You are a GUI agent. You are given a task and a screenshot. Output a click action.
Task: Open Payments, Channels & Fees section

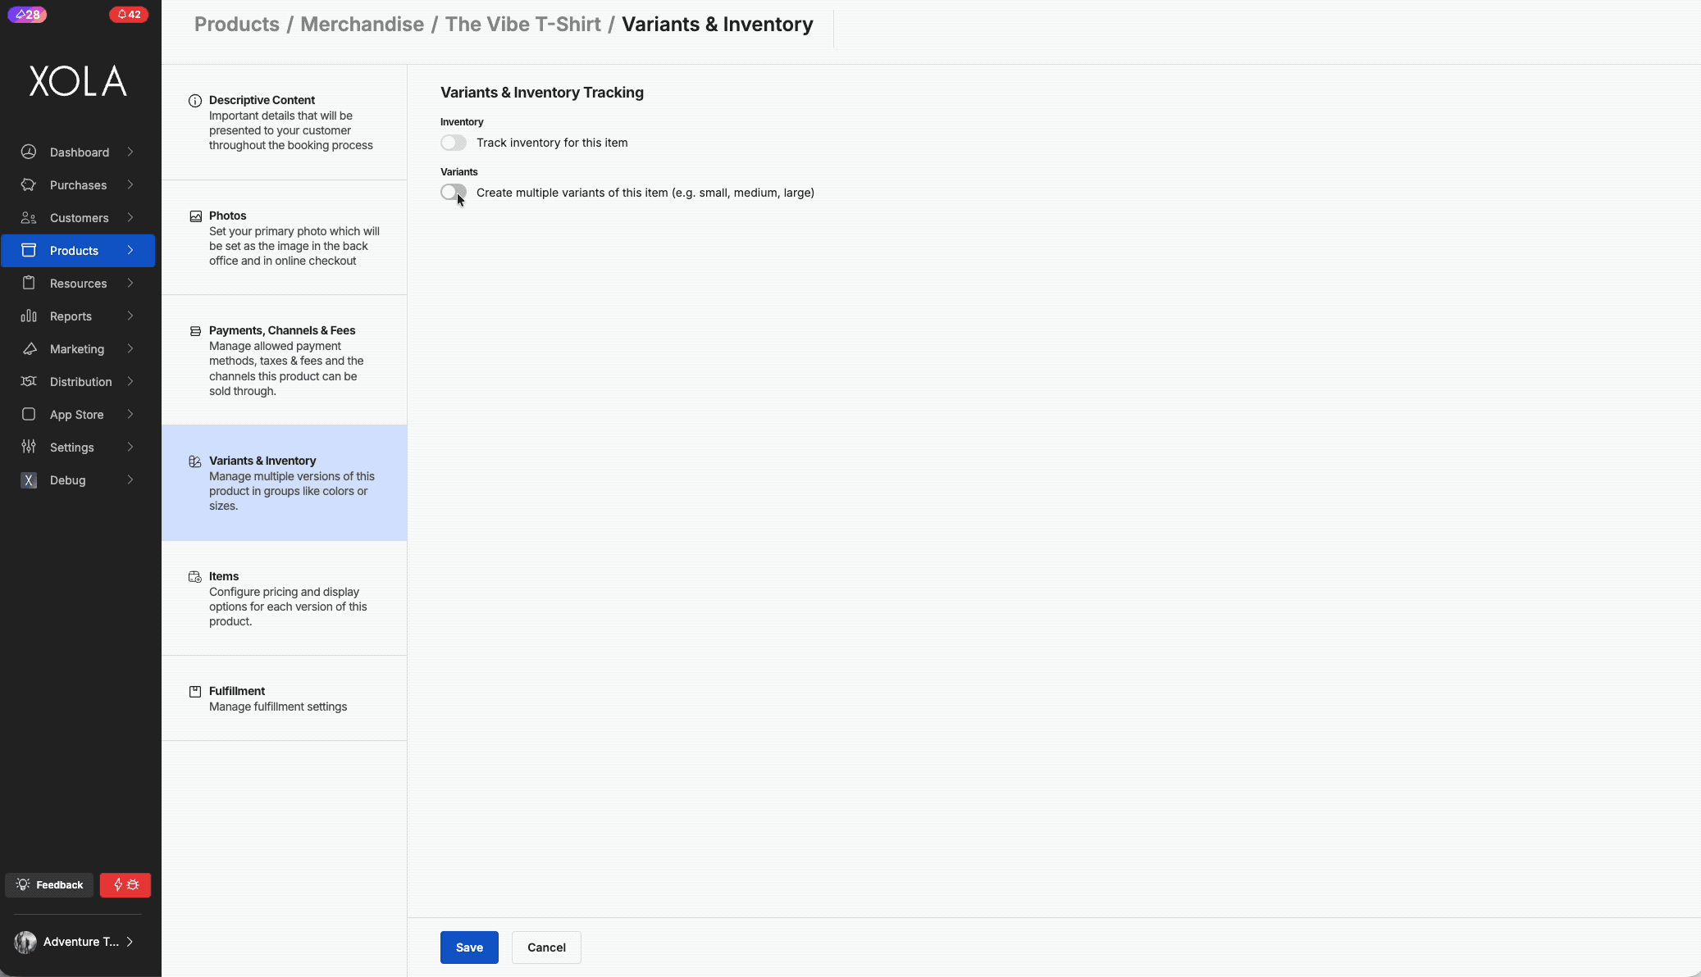pyautogui.click(x=284, y=360)
